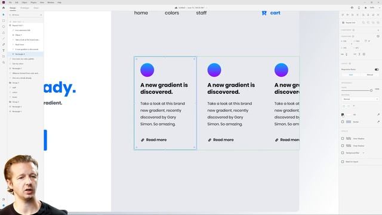382x215 pixels.
Task: Click second card's Read more link
Action: (x=223, y=140)
